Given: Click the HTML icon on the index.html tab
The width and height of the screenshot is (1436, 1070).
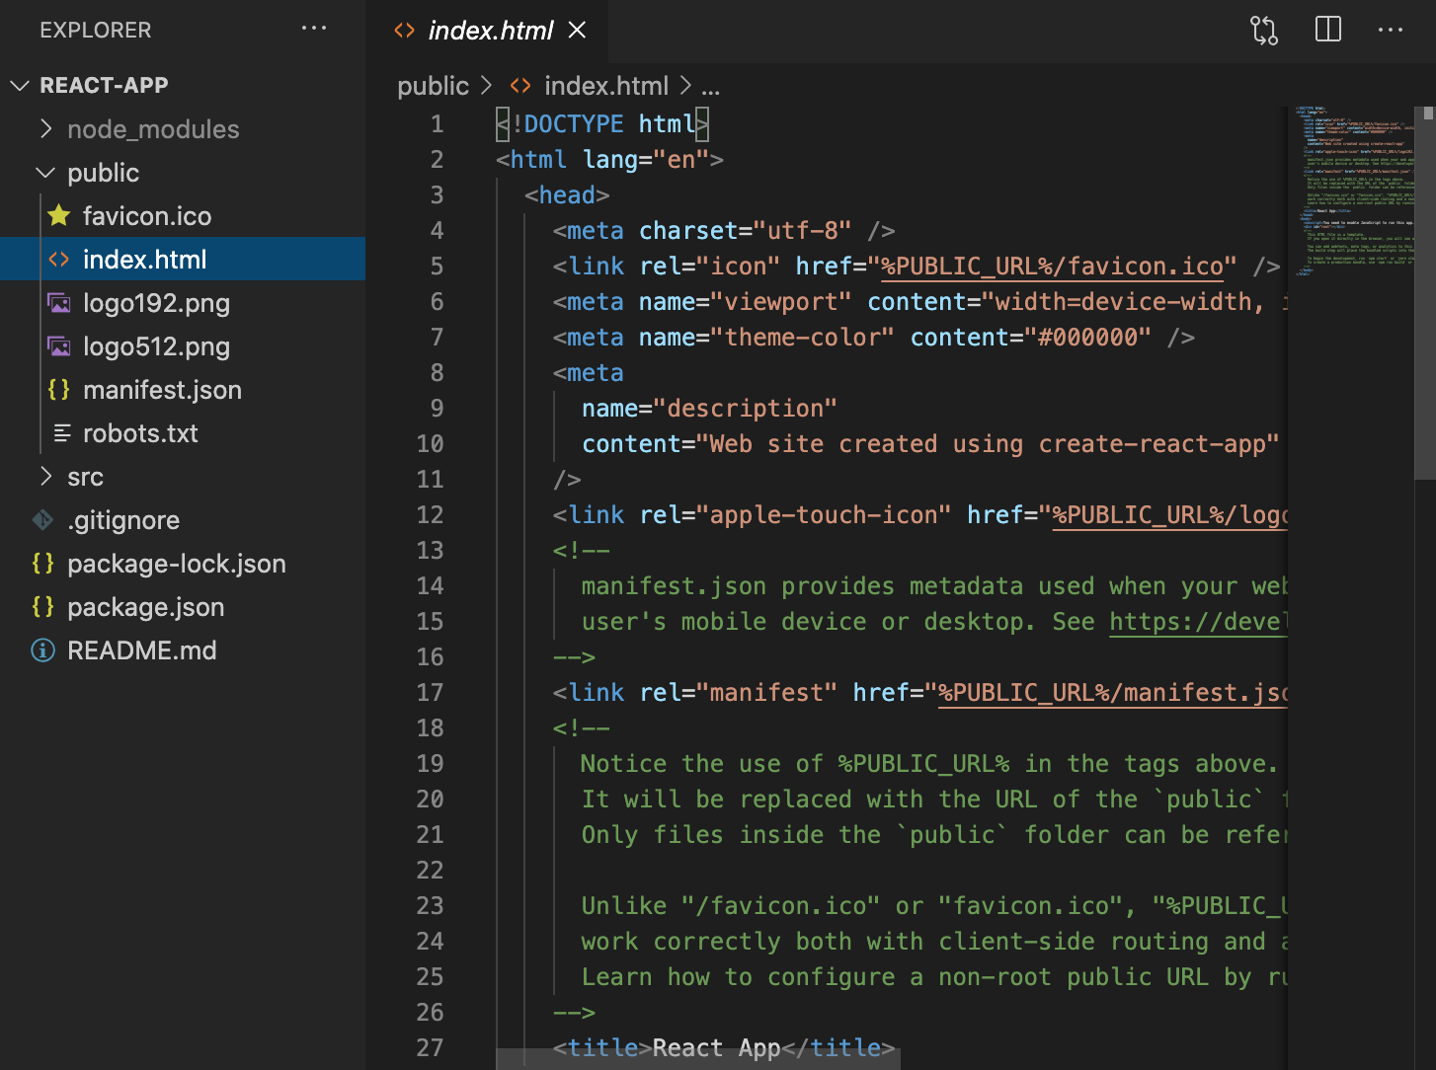Looking at the screenshot, I should (404, 31).
